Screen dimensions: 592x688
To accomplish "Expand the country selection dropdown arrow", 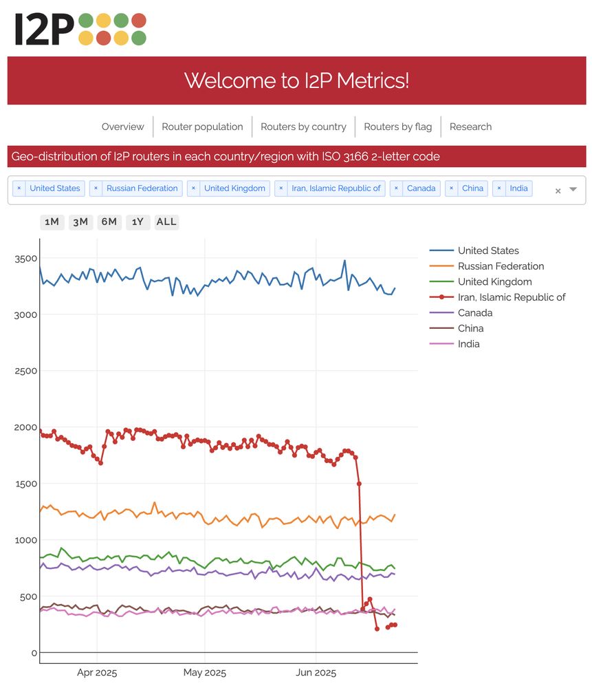I will [573, 190].
